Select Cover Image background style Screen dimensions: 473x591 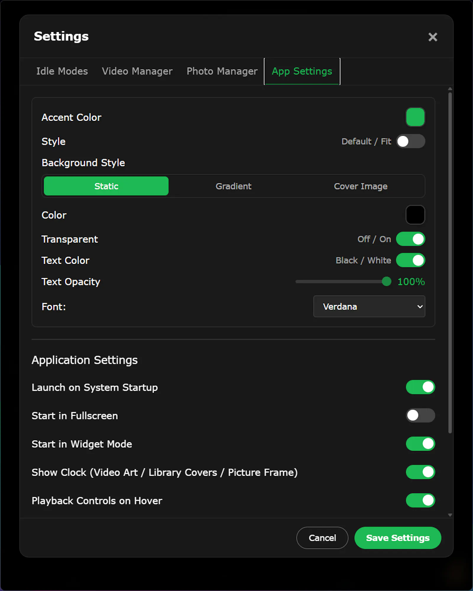coord(360,186)
